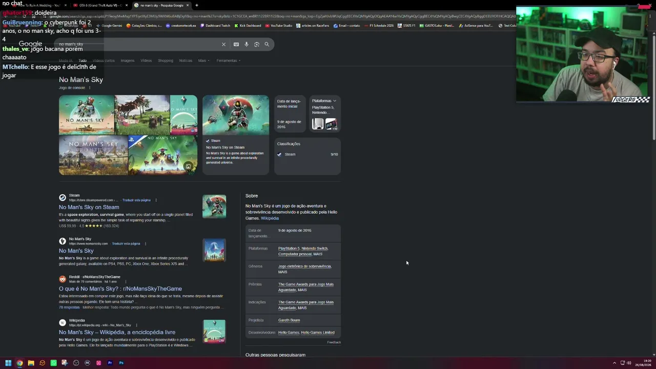Click the Windows Start button
Viewport: 656px width, 369px height.
pyautogui.click(x=8, y=363)
